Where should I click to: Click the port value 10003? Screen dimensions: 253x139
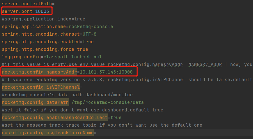(x=42, y=11)
